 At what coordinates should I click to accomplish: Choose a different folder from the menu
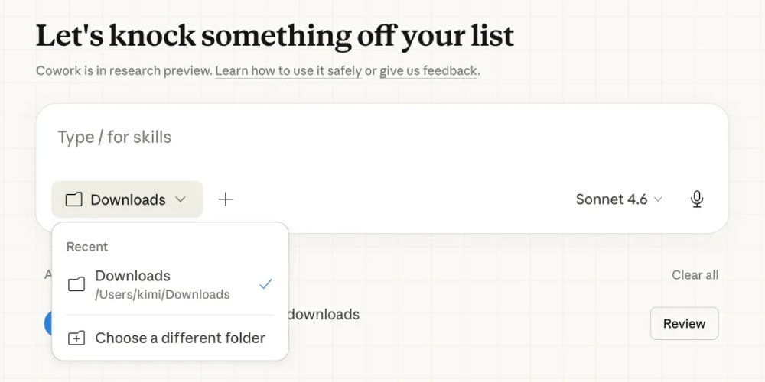(x=180, y=338)
